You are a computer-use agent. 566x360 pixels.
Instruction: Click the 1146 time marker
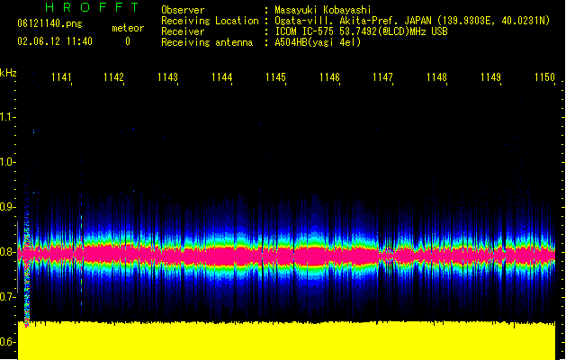pyautogui.click(x=329, y=77)
